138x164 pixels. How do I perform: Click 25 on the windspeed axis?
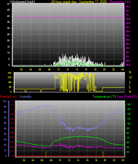coord(8,34)
